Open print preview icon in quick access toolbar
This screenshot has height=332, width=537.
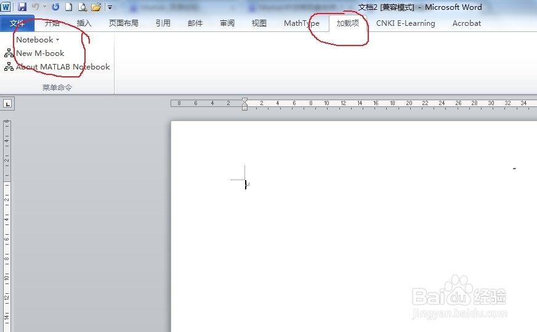tap(83, 7)
